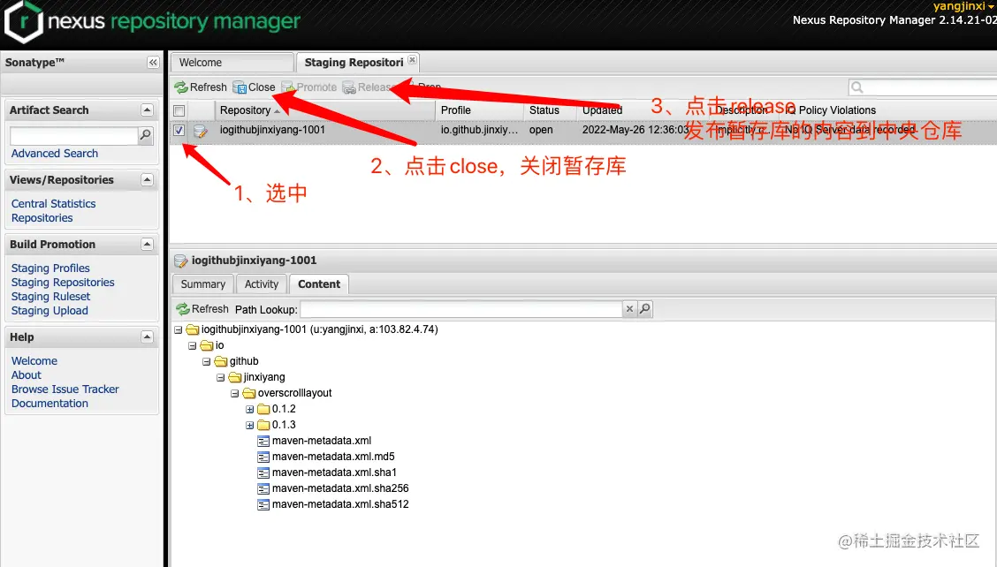Click the 0.1.2 folder icon

[263, 409]
